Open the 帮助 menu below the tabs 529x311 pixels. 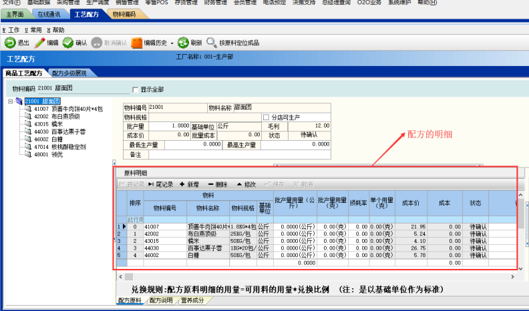[55, 30]
